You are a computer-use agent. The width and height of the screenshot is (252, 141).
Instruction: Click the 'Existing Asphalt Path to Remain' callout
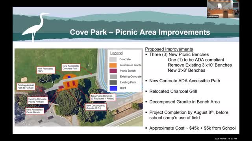coord(26,87)
